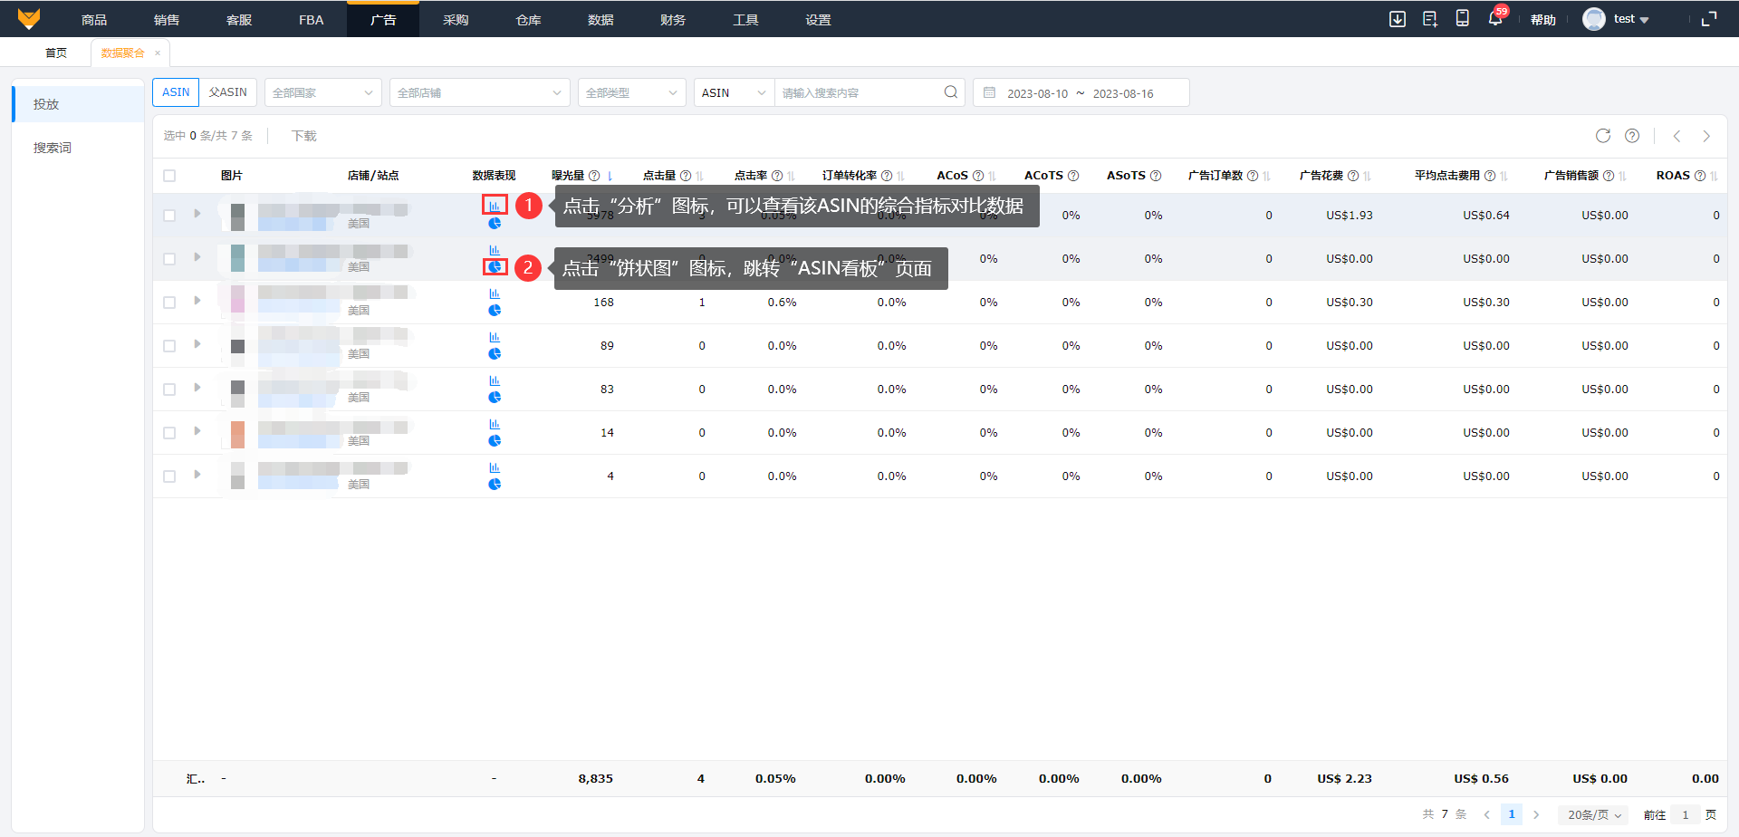1739x837 pixels.
Task: Tick the checkbox of the last row
Action: (169, 476)
